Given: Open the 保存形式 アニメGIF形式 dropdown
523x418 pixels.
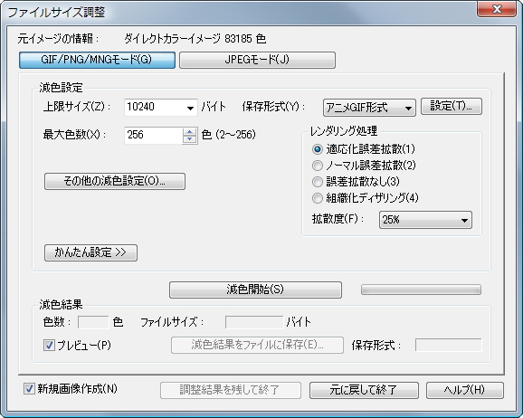Looking at the screenshot, I should (x=369, y=108).
